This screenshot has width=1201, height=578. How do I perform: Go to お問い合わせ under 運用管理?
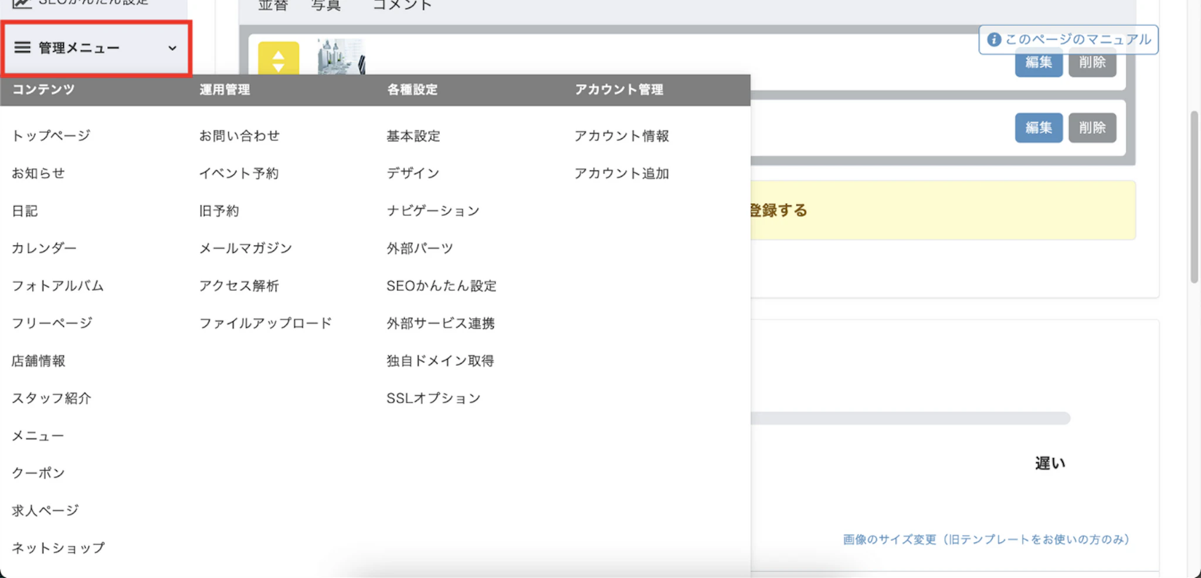239,136
